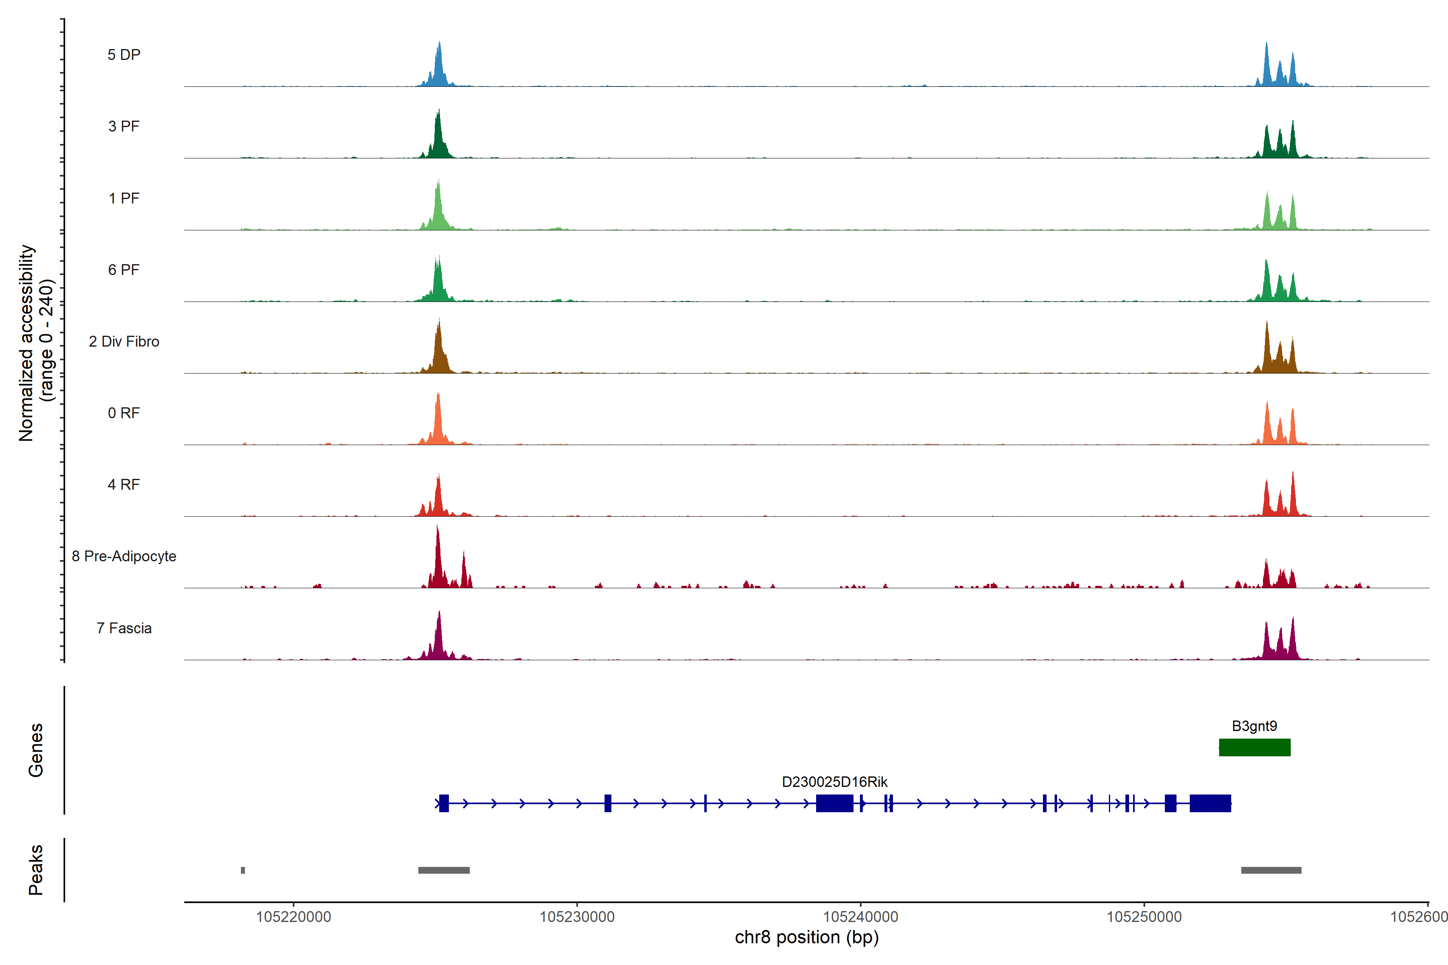Click the green B3gnt9 gene block
The width and height of the screenshot is (1448, 965).
pyautogui.click(x=1254, y=747)
